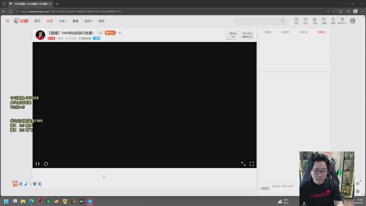This screenshot has height=206, width=366.
Task: Click the streamer's round avatar
Action: pos(40,35)
